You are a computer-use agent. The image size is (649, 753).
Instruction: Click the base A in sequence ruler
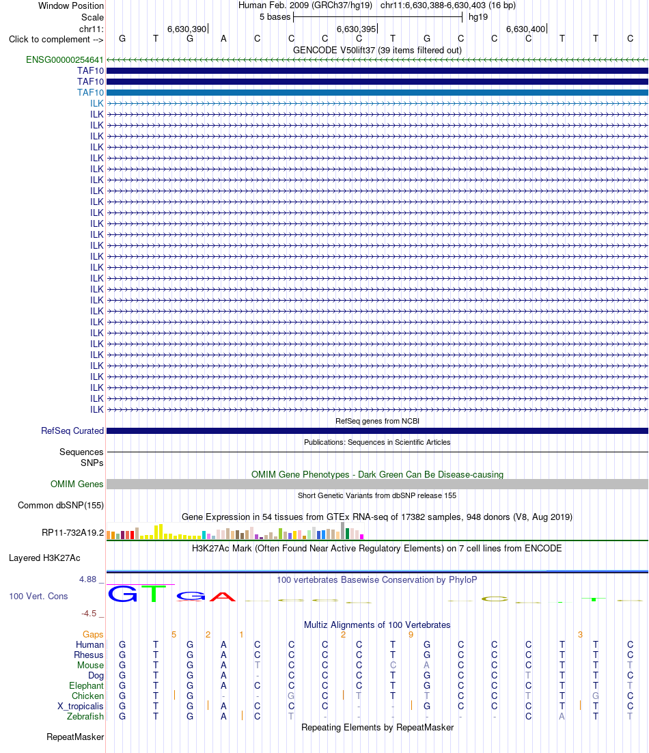pos(223,38)
